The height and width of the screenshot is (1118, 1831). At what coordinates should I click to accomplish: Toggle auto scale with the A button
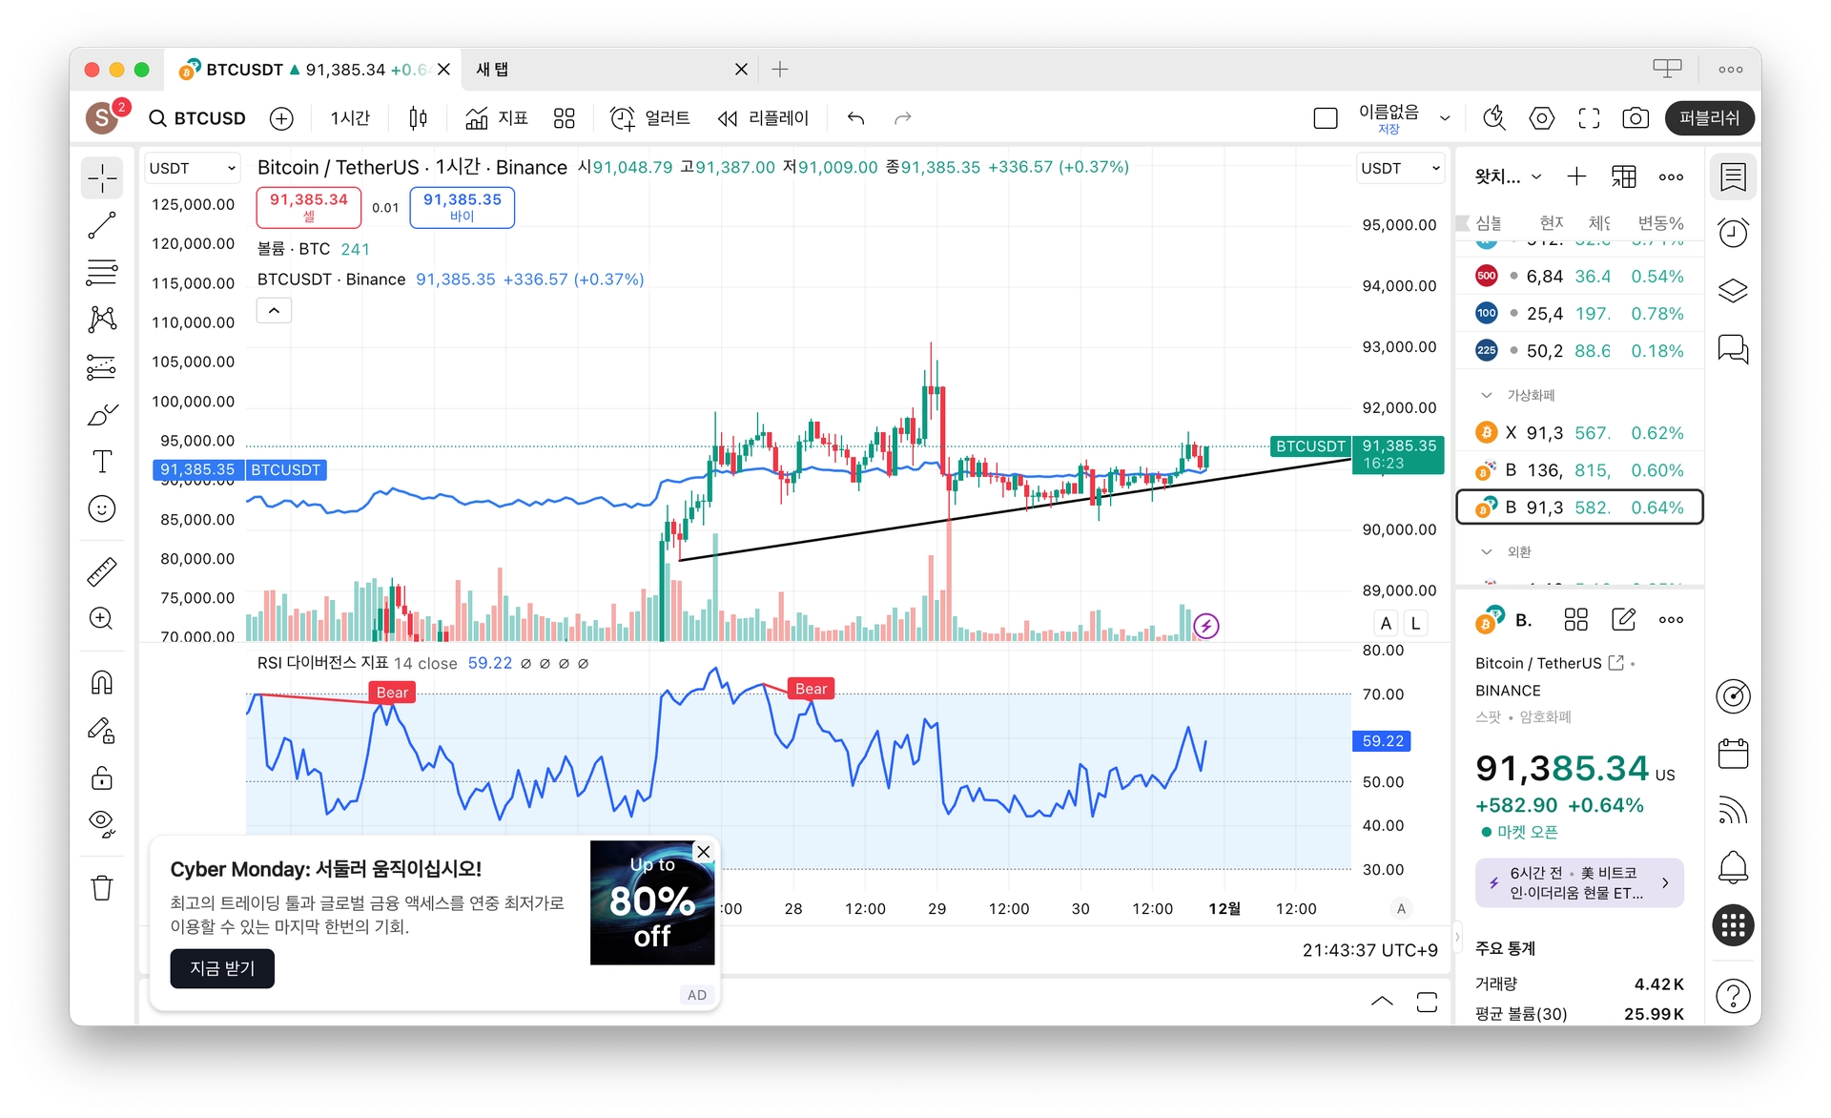click(1386, 623)
